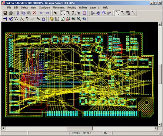Image resolution: width=163 pixels, height=136 pixels.
Task: Click the check and cross verify icon
Action: [22, 19]
